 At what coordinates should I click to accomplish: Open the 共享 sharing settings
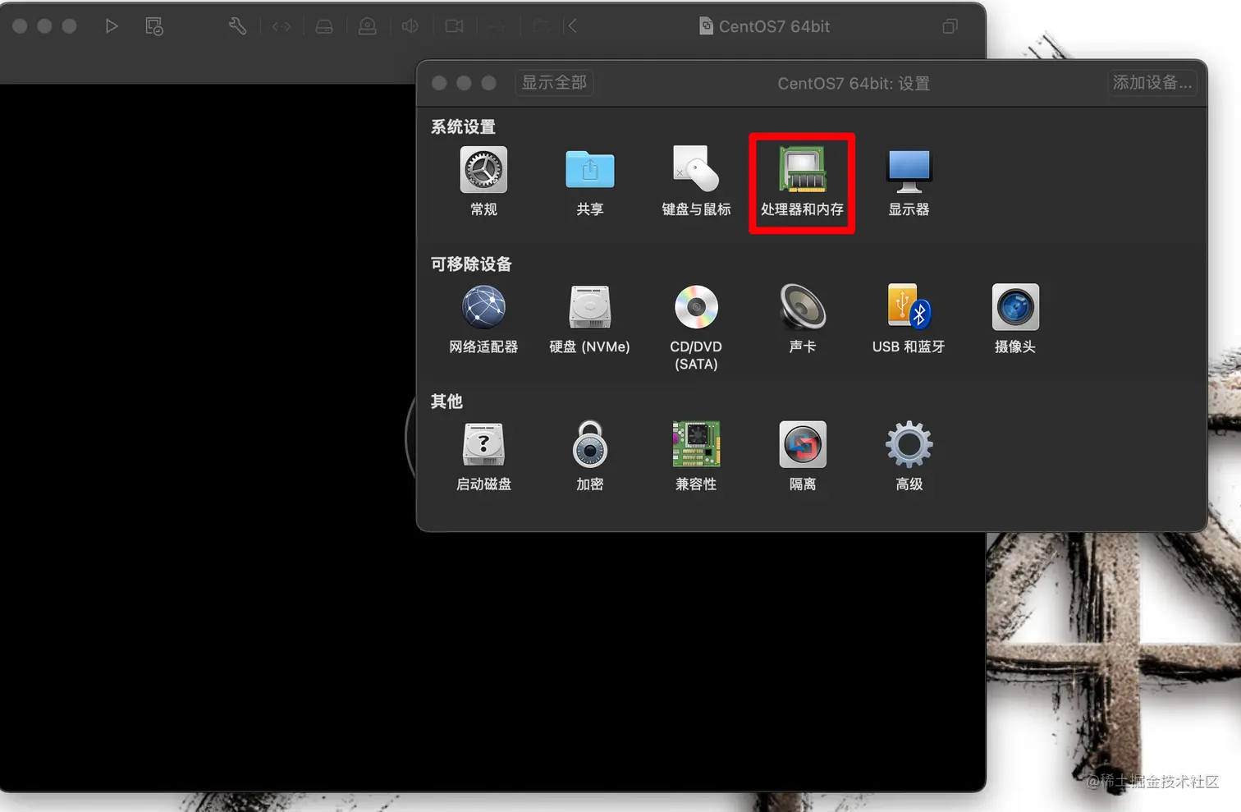pyautogui.click(x=589, y=181)
